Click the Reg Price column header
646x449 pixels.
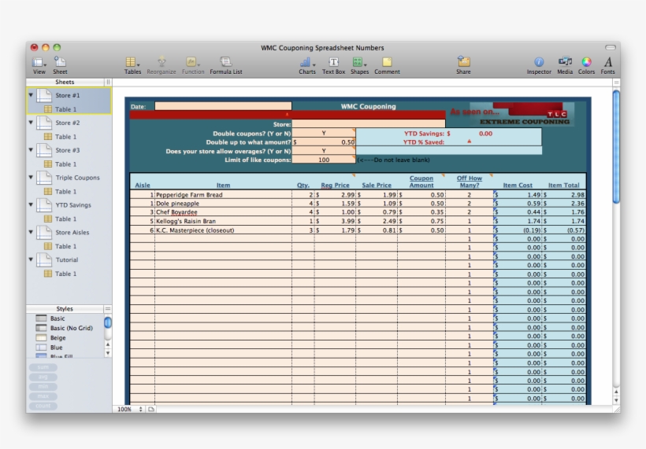(x=335, y=185)
